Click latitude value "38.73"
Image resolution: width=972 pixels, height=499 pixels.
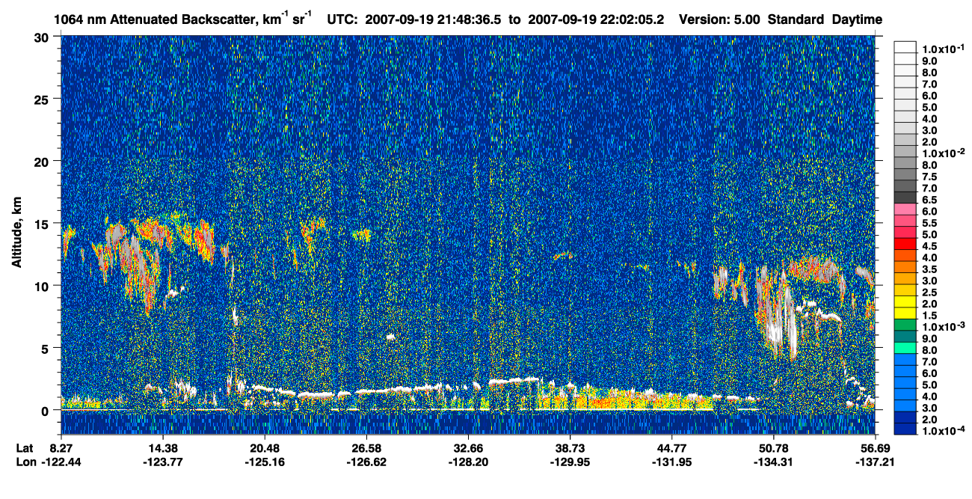[570, 447]
